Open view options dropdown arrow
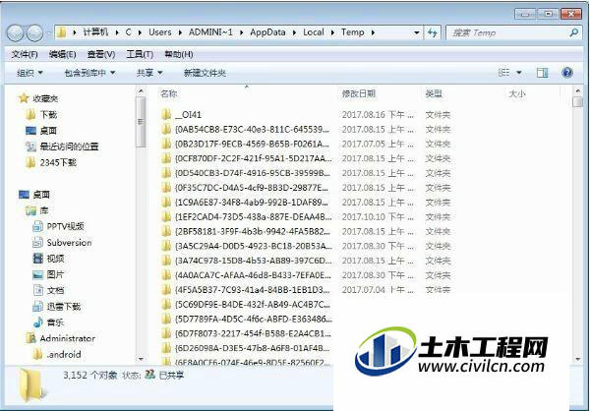Image resolution: width=590 pixels, height=411 pixels. coord(519,73)
